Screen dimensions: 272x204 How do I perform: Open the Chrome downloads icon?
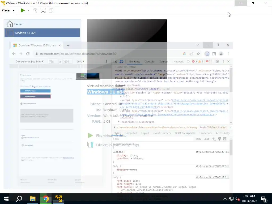[207, 54]
